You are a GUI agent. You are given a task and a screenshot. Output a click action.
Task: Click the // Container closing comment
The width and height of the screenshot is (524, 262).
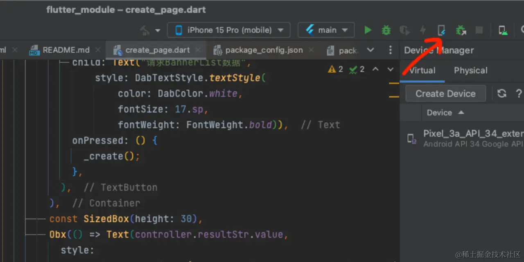[106, 203]
